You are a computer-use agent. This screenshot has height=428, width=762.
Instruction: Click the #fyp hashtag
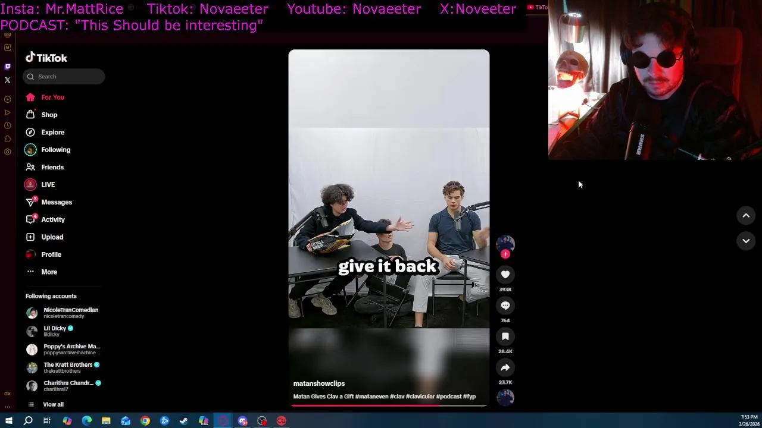(x=469, y=396)
